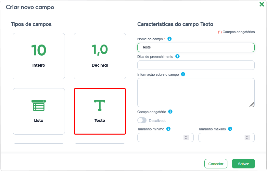The image size is (267, 171).
Task: Focus the Dica de preenchimento field
Action: 196,65
